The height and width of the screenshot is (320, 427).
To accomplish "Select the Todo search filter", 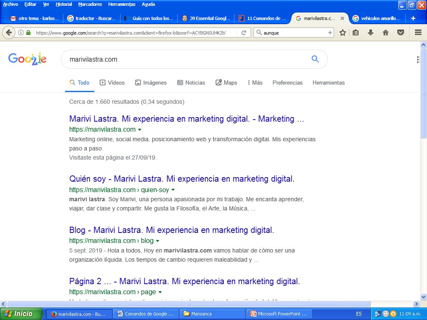I will pyautogui.click(x=80, y=83).
